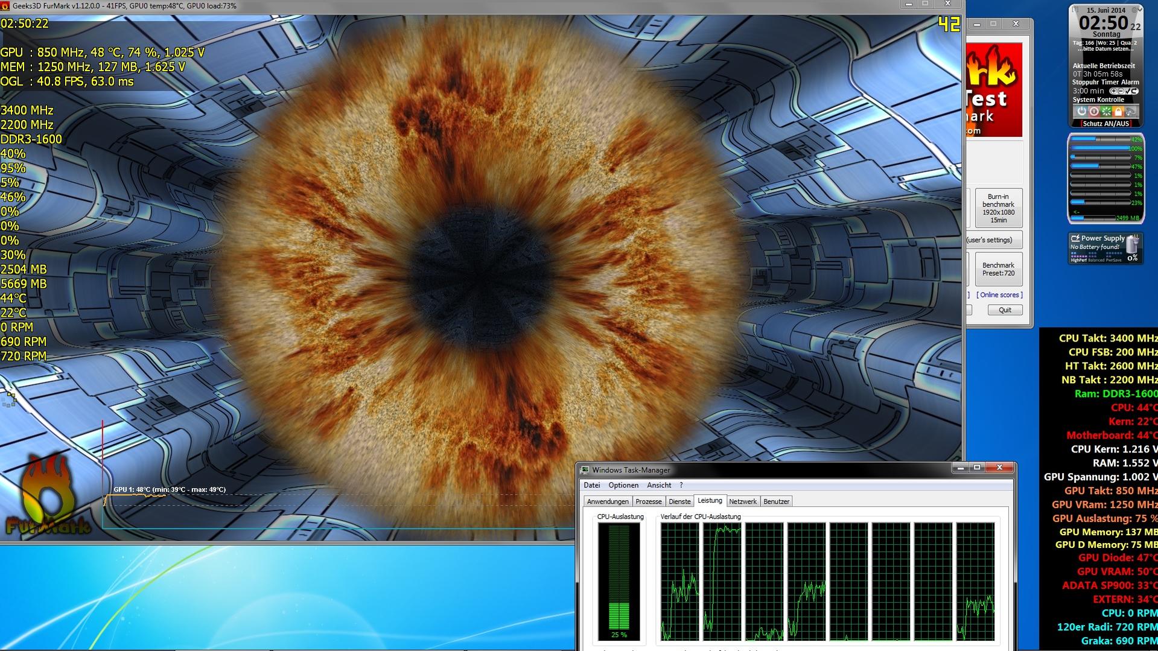Open the Online scores link
The height and width of the screenshot is (651, 1158).
pos(1000,295)
